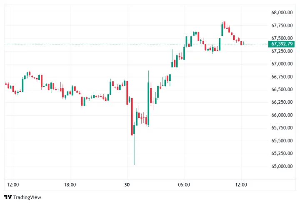
Task: Click the 66,250.00 price axis label
Action: (x=282, y=102)
